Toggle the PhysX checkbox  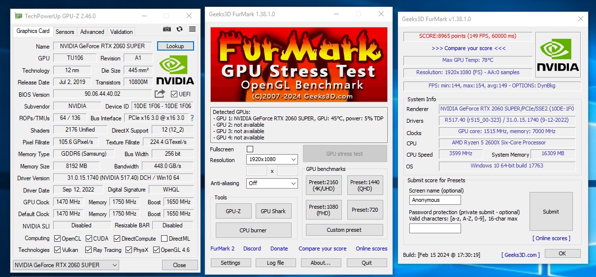129,250
